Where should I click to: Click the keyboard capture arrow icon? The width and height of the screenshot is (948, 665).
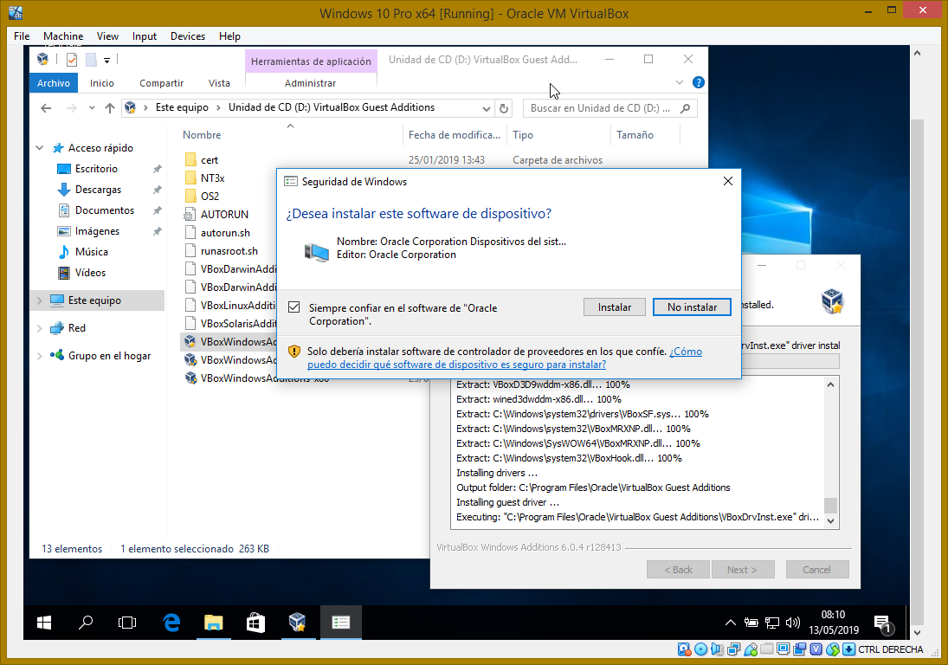pos(848,649)
